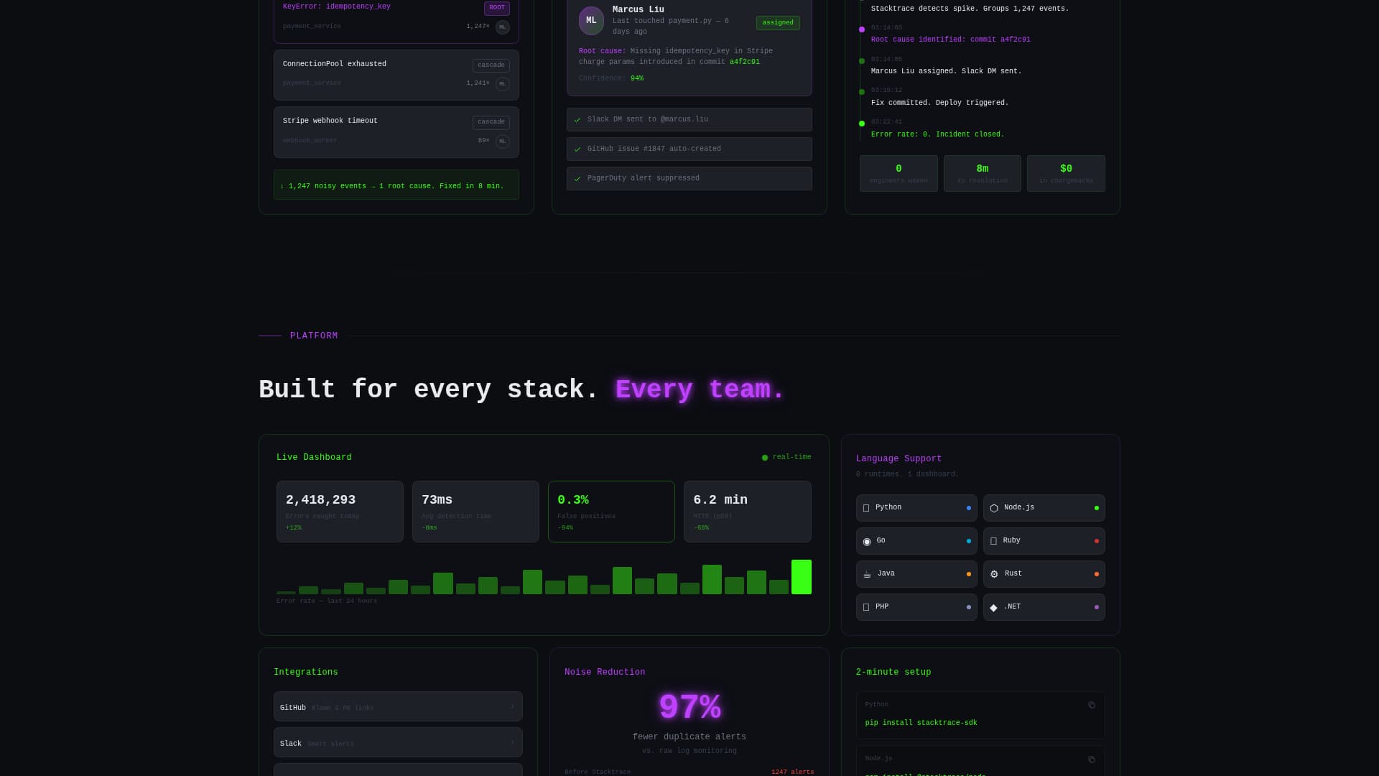Copy the Node.js install command

[x=1092, y=759]
